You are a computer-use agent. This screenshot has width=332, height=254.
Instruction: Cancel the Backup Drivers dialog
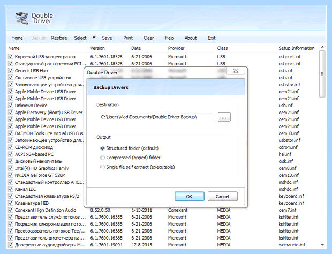[x=223, y=196]
